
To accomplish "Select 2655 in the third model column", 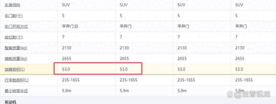I will click(182, 59).
